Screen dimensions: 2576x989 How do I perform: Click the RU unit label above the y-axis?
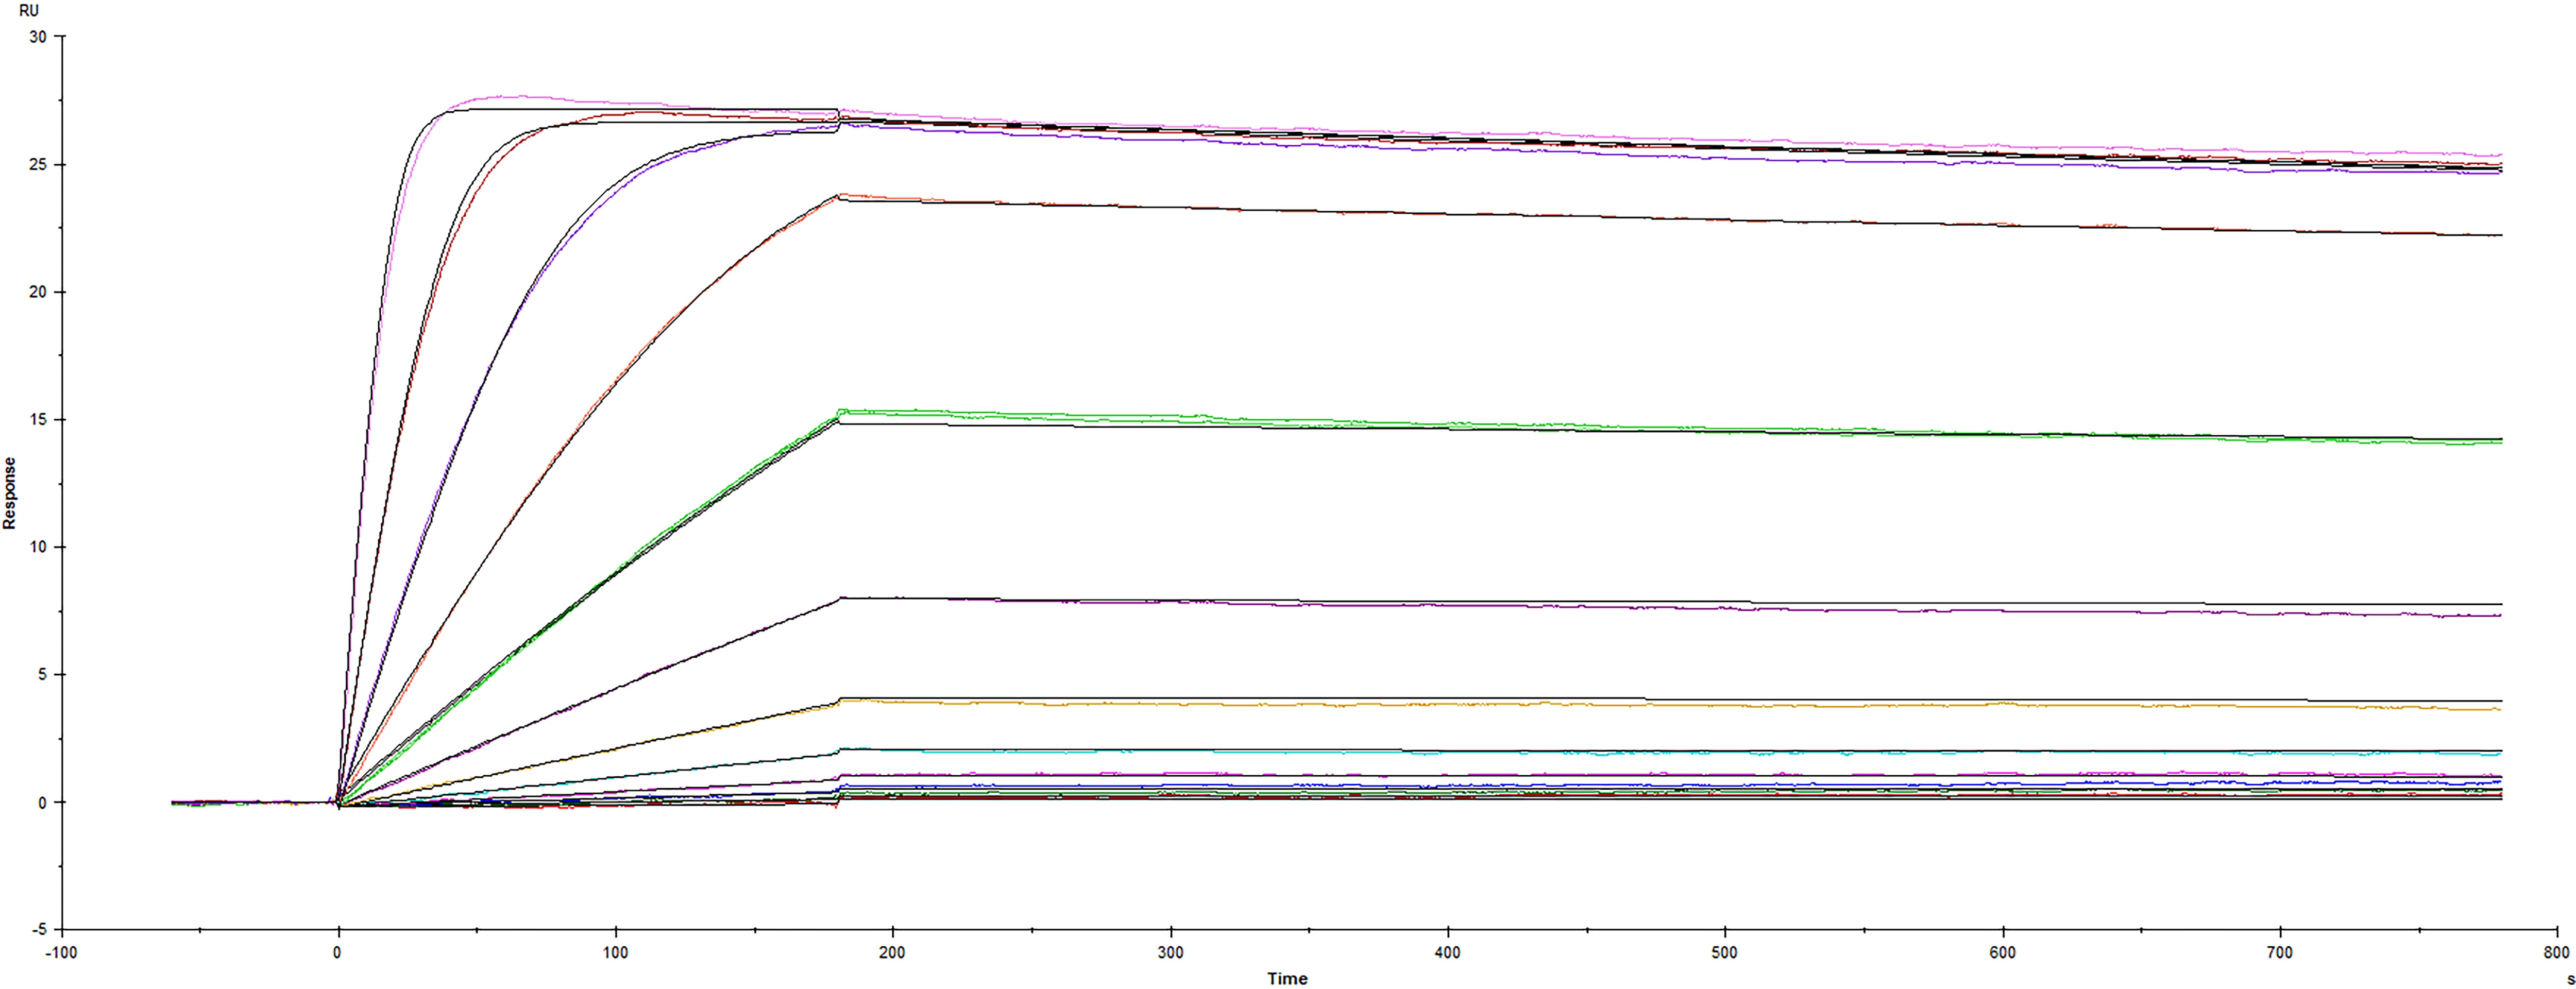(29, 11)
